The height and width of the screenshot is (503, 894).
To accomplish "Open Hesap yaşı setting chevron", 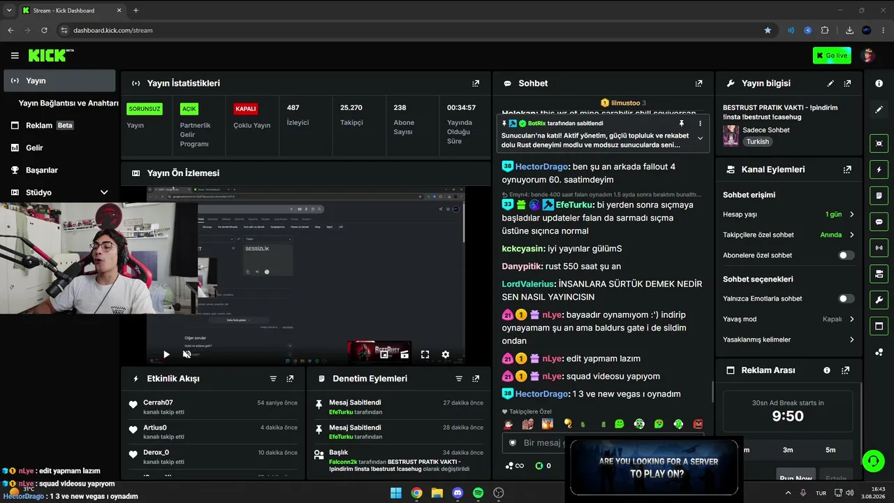I will (x=851, y=214).
